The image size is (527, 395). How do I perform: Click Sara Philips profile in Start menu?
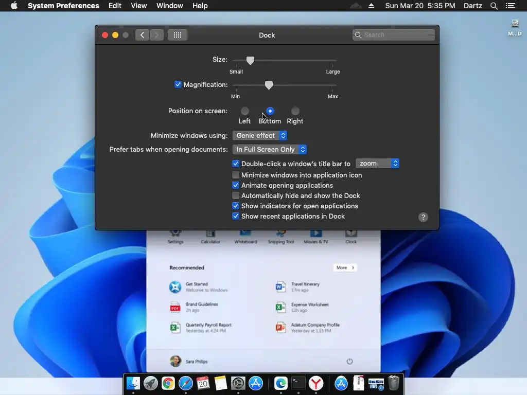(x=189, y=362)
